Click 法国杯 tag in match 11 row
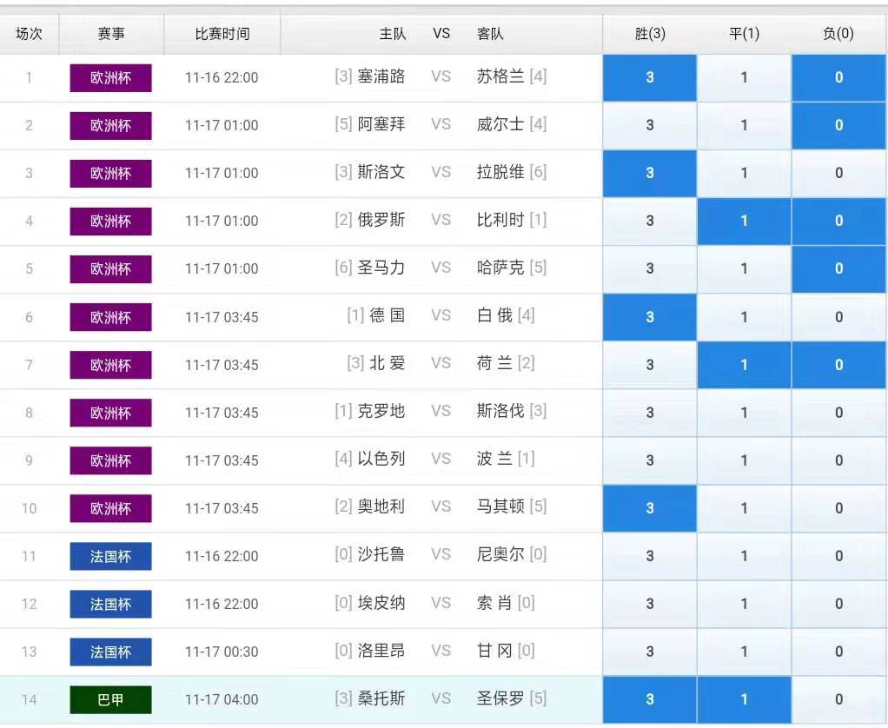The height and width of the screenshot is (728, 888). pos(110,557)
